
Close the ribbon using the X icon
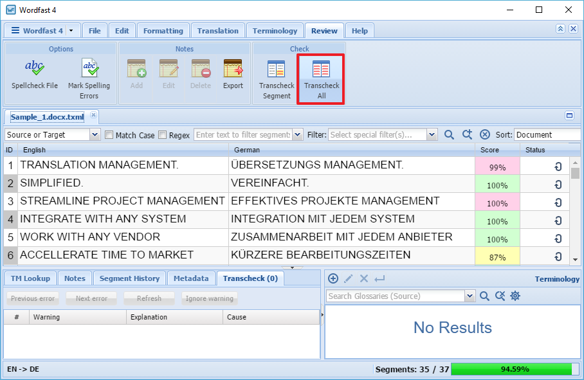point(574,29)
